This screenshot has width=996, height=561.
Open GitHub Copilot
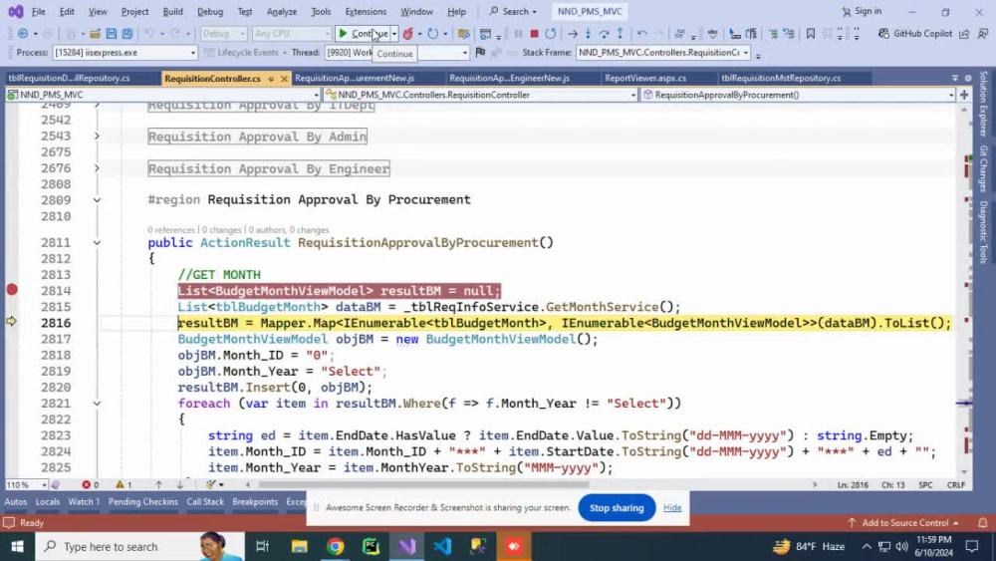[915, 33]
